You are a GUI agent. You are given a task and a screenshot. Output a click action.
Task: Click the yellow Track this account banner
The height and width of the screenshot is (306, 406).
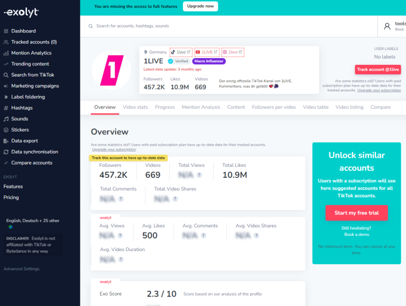(x=128, y=158)
